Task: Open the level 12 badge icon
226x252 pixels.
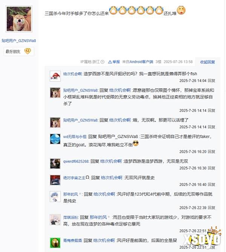Action: pos(27,51)
